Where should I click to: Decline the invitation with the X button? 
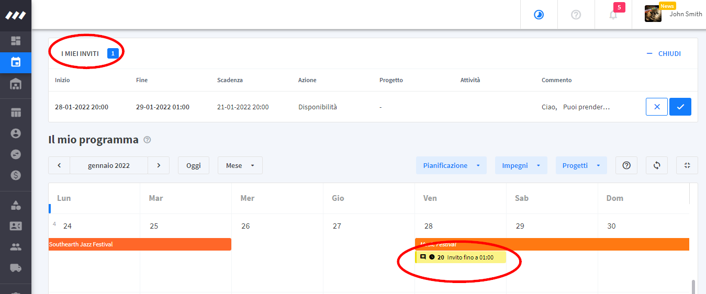tap(657, 107)
